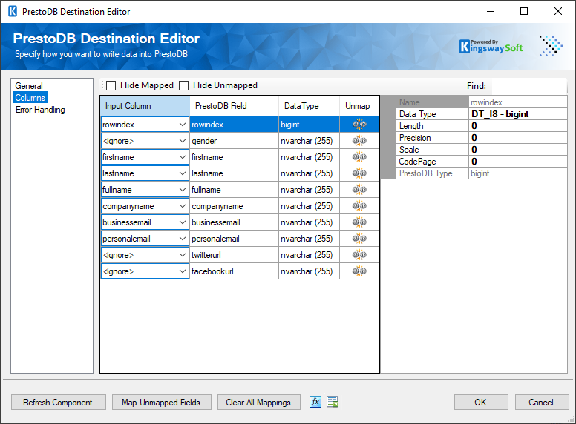Open the fx expression editor icon
This screenshot has height=424, width=576.
click(315, 402)
